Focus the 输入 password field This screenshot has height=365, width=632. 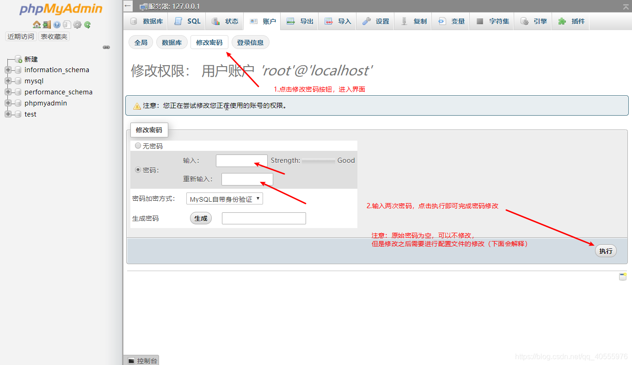click(x=242, y=161)
